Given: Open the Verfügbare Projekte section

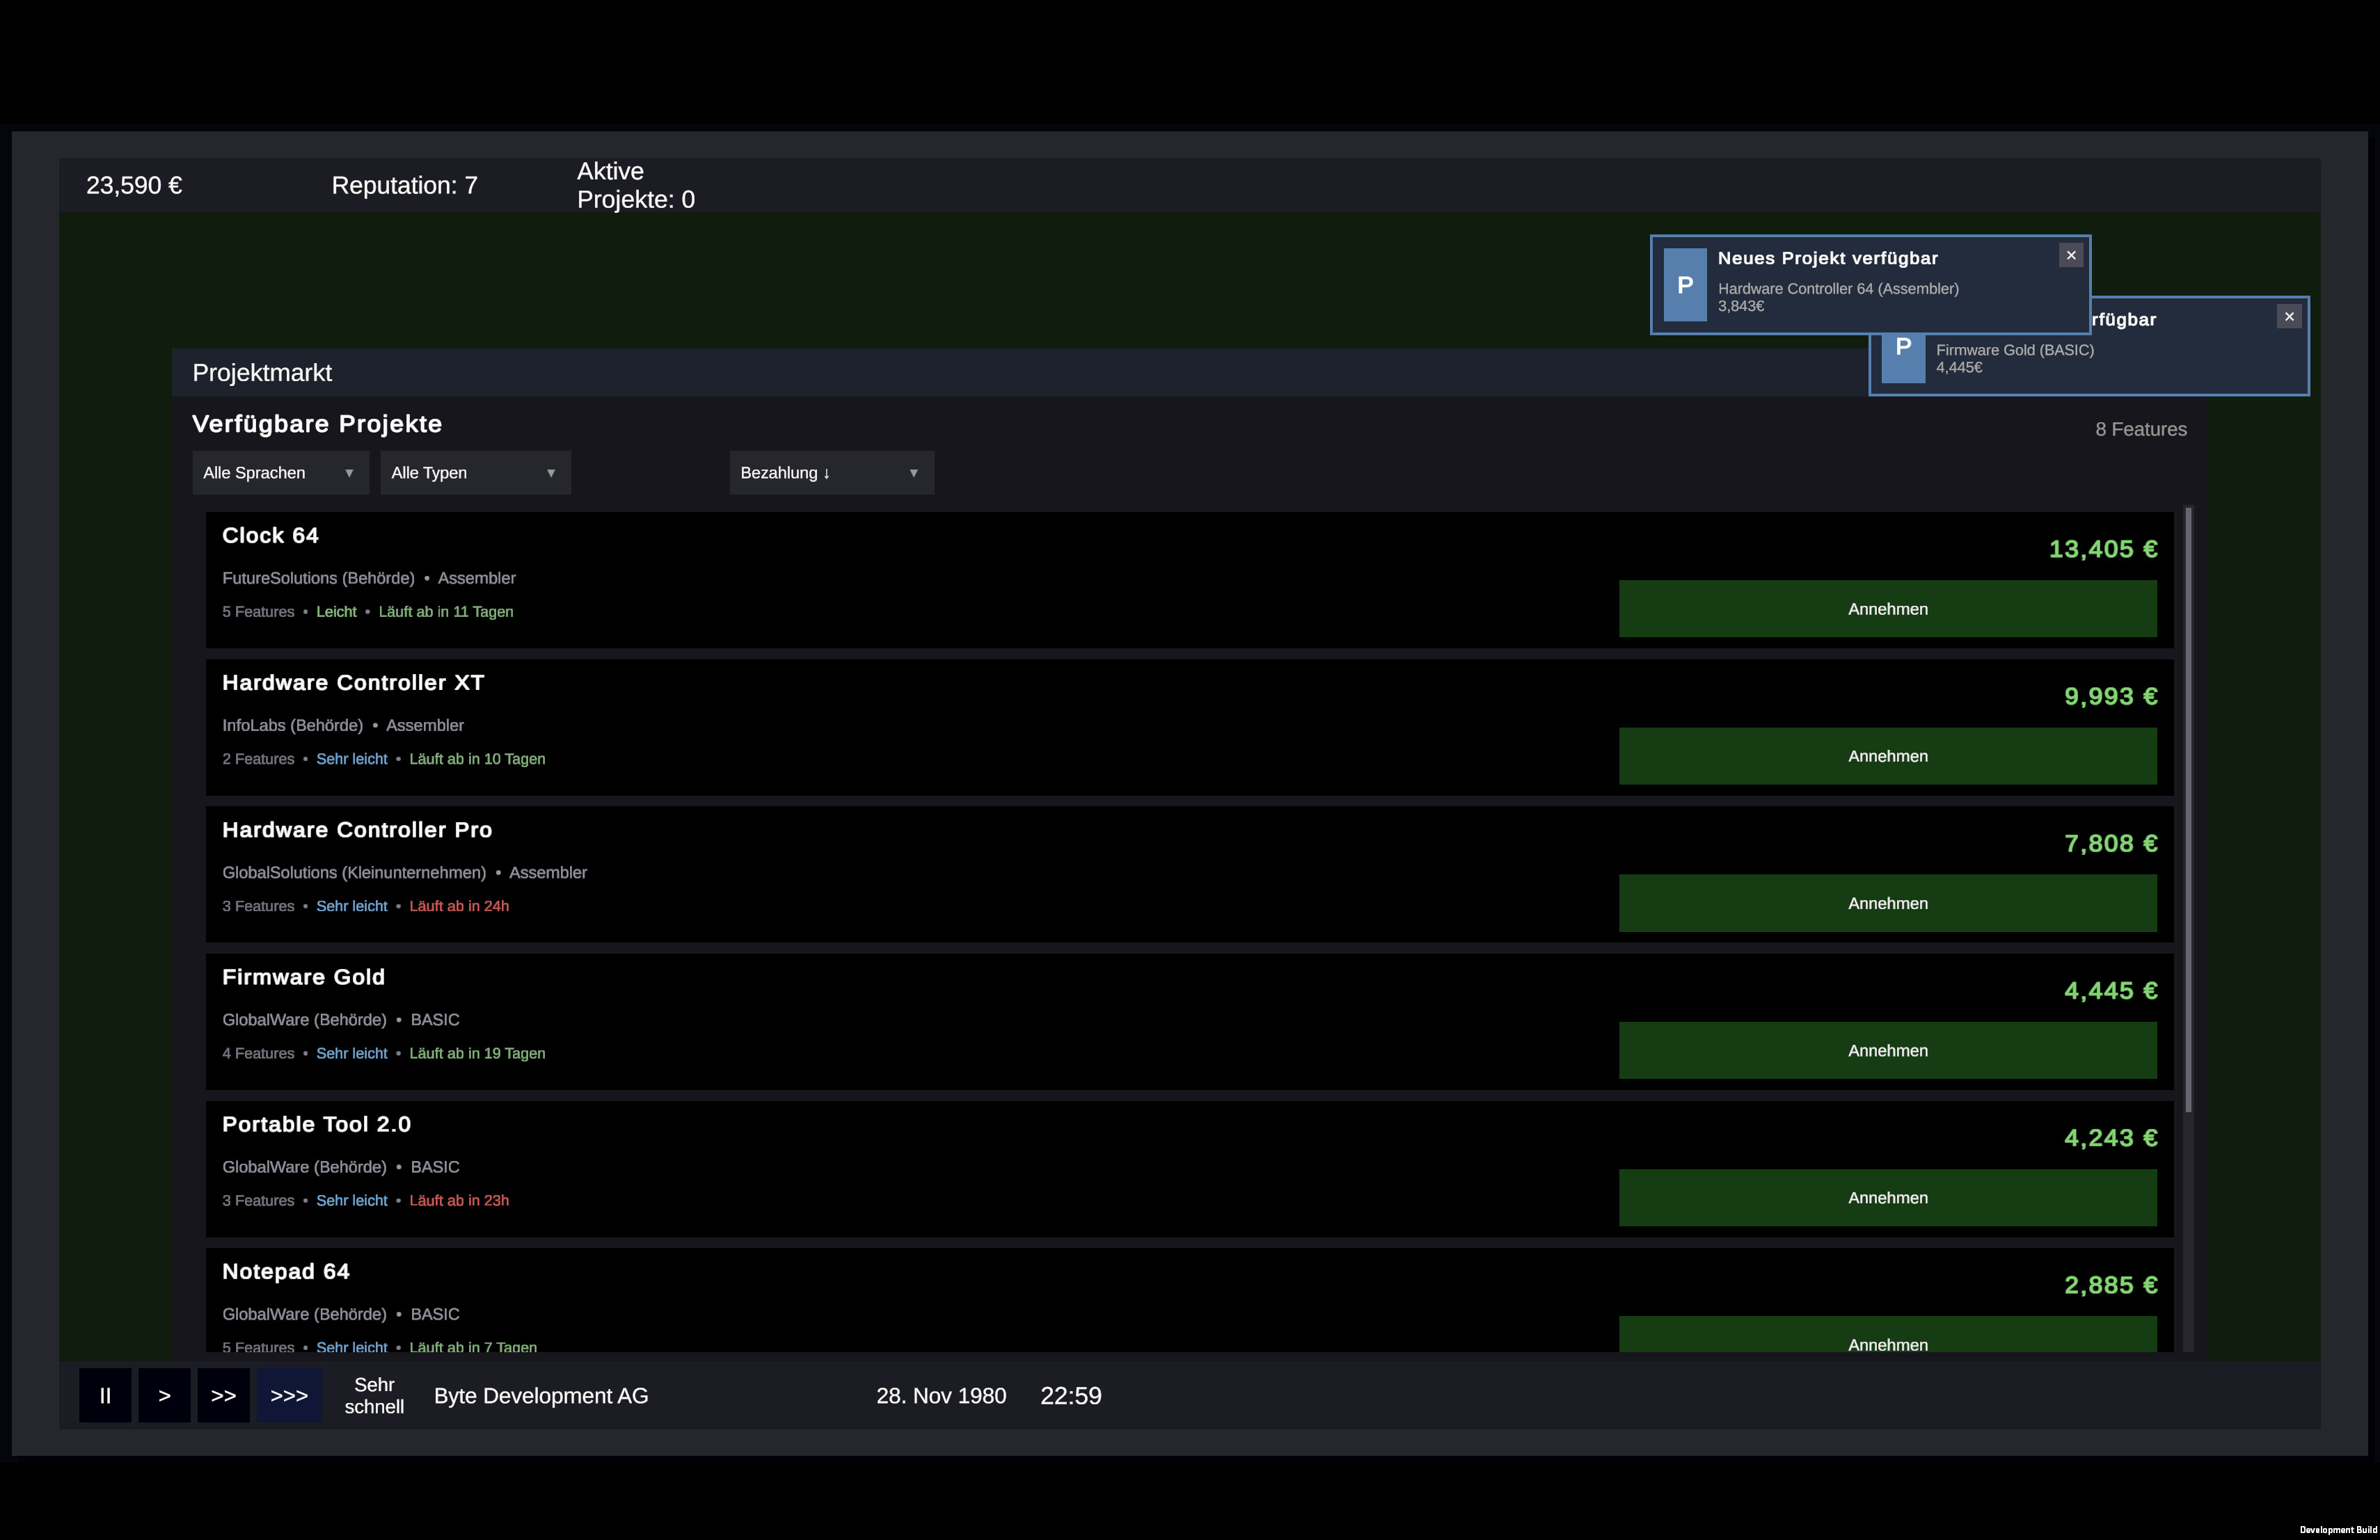Looking at the screenshot, I should 317,424.
